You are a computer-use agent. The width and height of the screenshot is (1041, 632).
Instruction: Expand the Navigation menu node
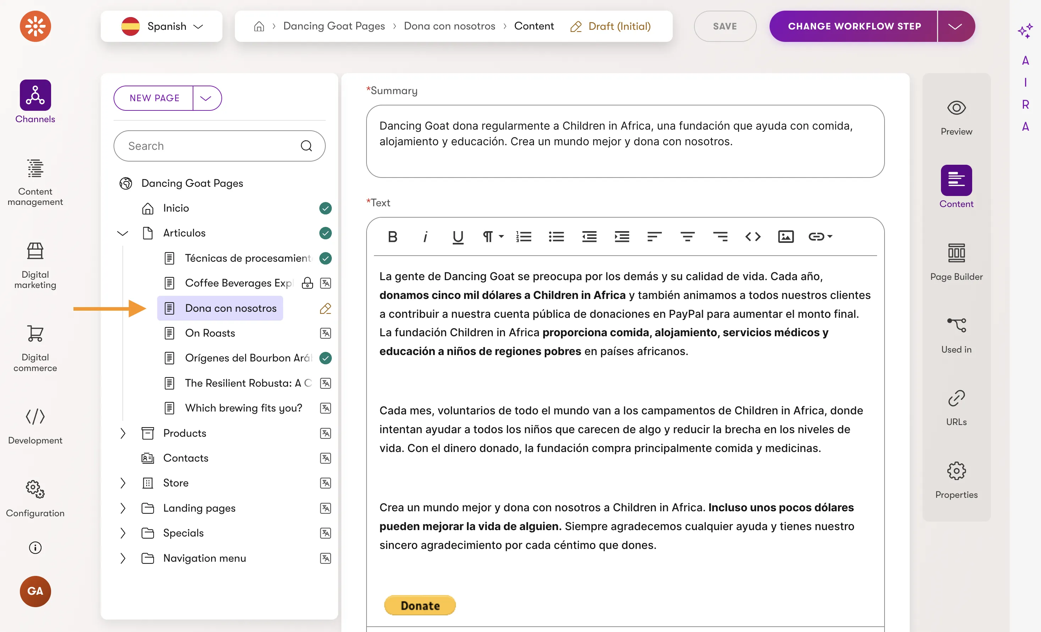(x=122, y=558)
